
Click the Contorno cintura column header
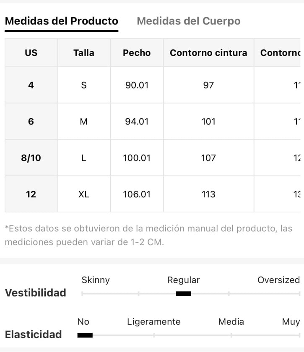(x=208, y=53)
